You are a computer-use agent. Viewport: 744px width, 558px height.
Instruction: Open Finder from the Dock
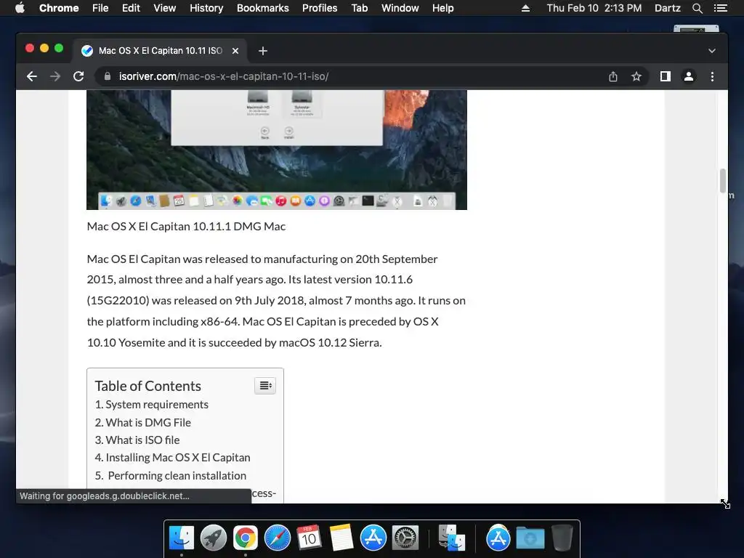[182, 538]
